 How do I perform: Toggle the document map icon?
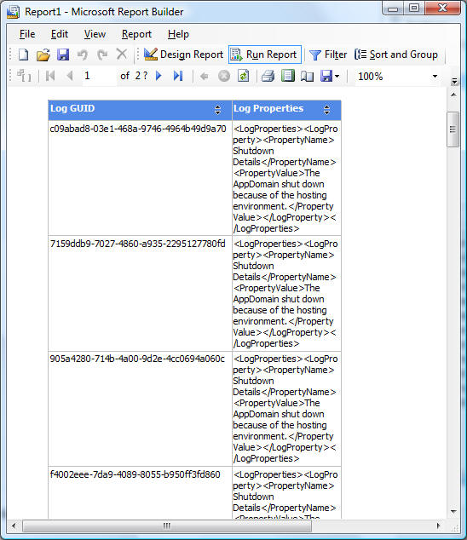pos(24,76)
